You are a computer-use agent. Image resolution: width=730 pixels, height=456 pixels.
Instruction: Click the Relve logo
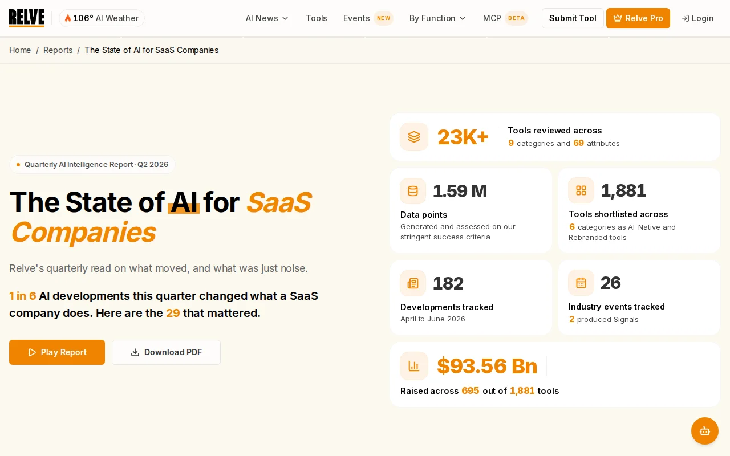tap(27, 18)
